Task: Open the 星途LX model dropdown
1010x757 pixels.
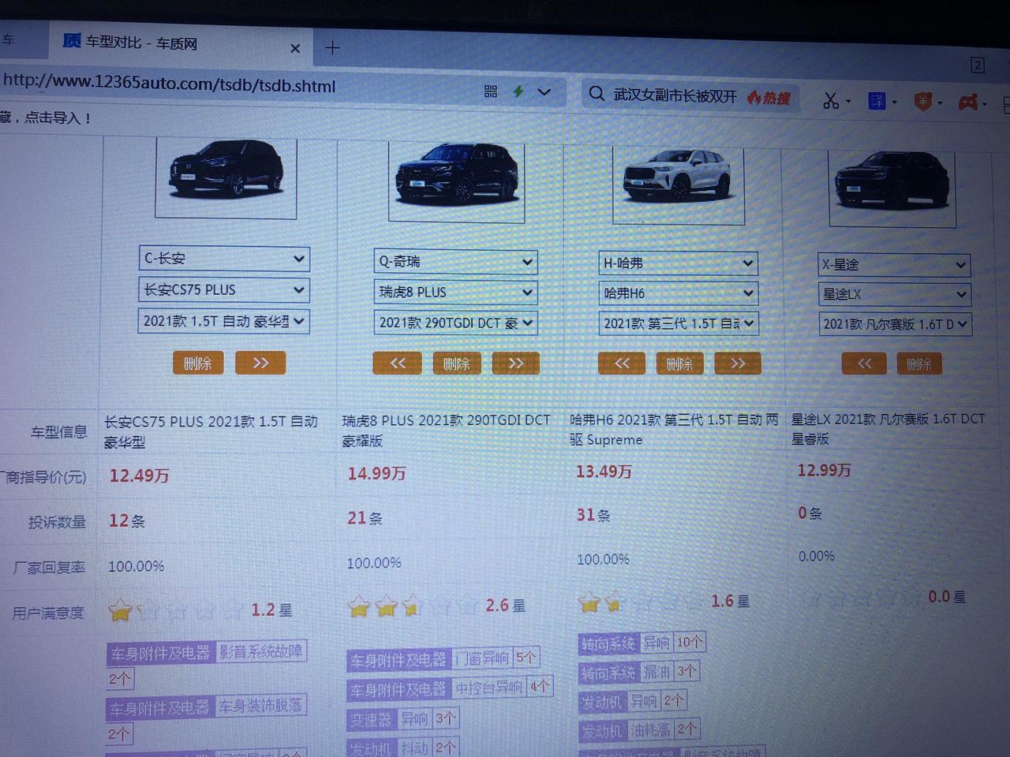Action: 893,294
